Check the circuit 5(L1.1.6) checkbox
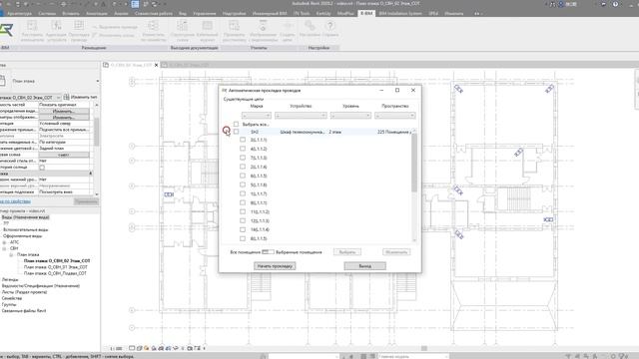The image size is (639, 359). [243, 184]
